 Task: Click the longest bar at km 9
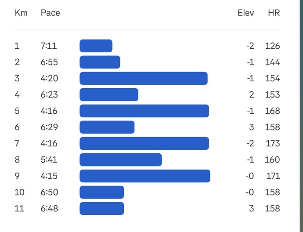144,176
